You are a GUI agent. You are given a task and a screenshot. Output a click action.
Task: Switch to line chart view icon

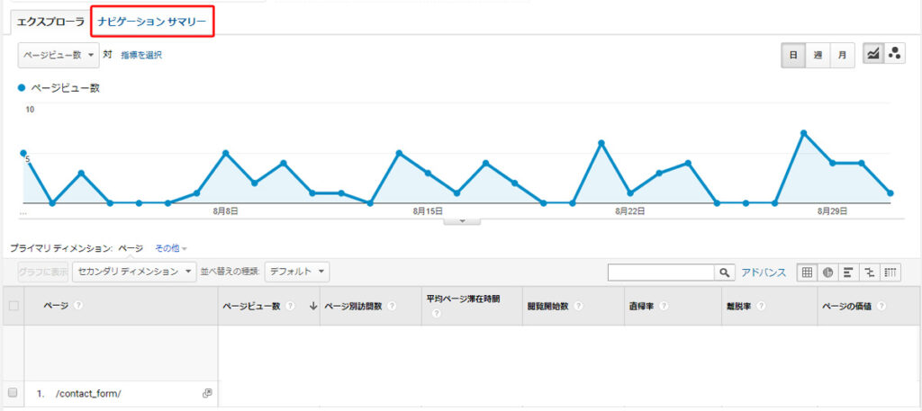coord(872,55)
